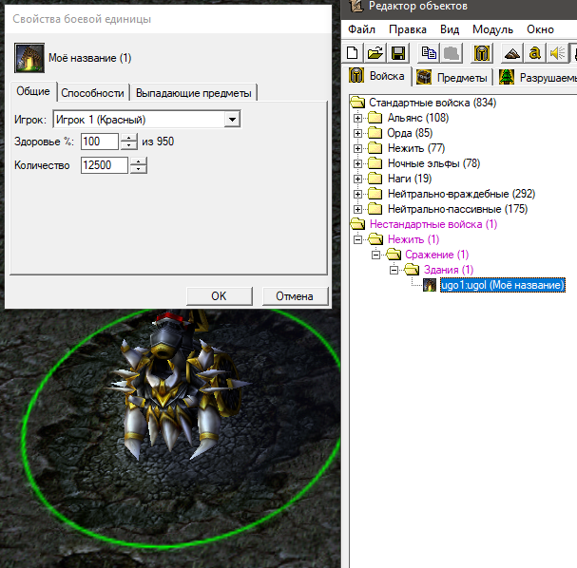
Task: Save the map with the floppy icon
Action: click(398, 53)
